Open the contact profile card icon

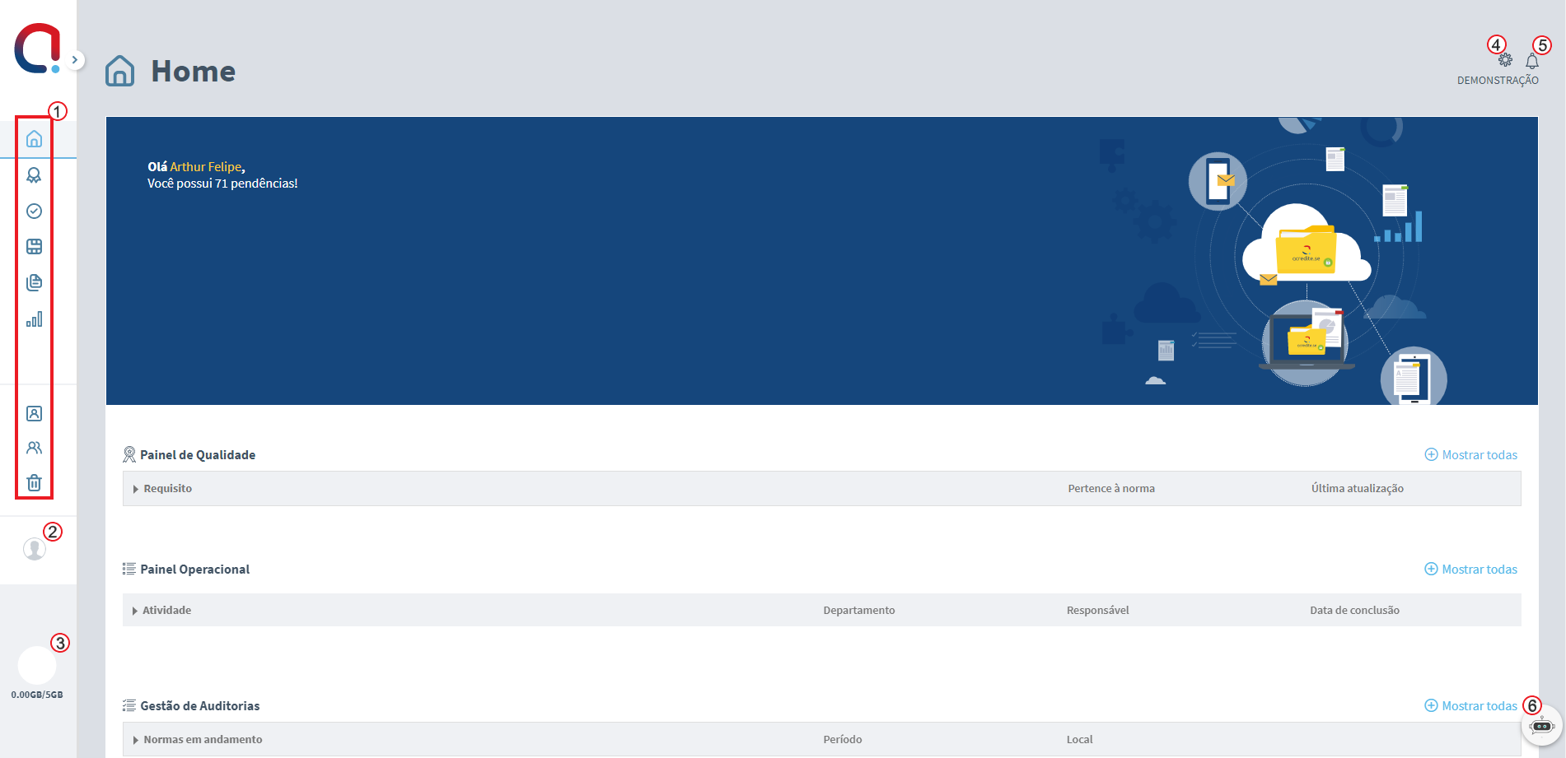click(34, 413)
